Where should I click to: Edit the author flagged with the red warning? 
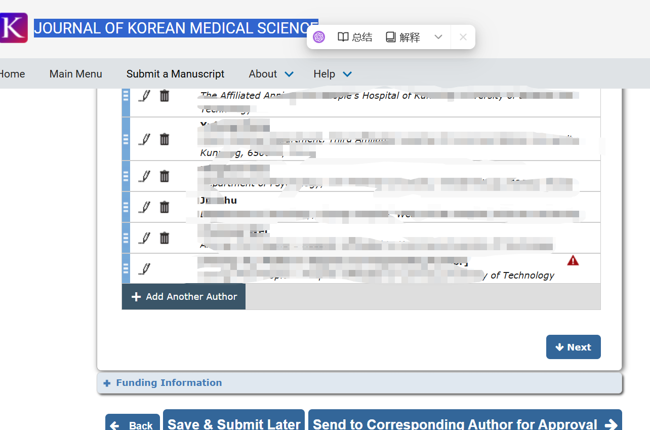(145, 269)
